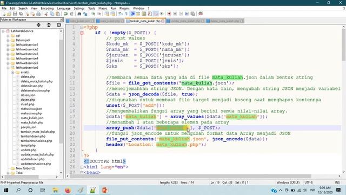This screenshot has width=346, height=195.
Task: Close the Folder as Workspace panel
Action: point(61,19)
